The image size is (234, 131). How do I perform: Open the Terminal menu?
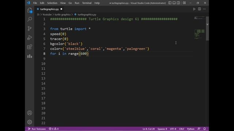87,3
